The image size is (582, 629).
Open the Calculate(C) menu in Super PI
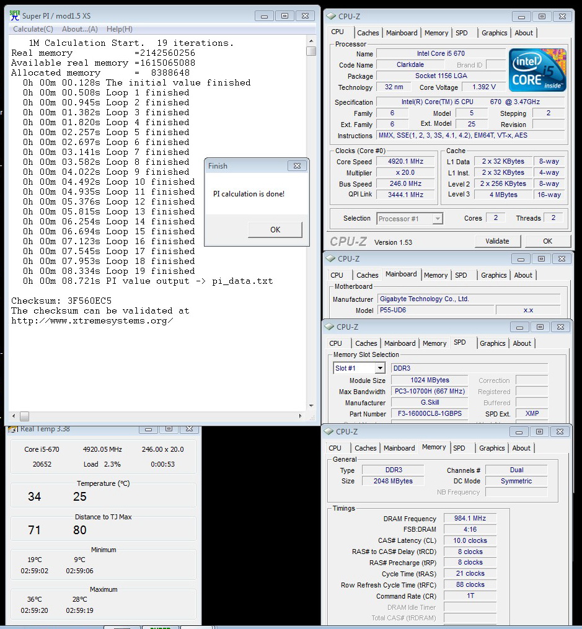pos(33,29)
